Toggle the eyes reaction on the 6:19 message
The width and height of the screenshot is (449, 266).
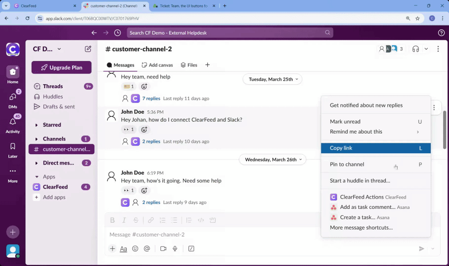tap(129, 190)
